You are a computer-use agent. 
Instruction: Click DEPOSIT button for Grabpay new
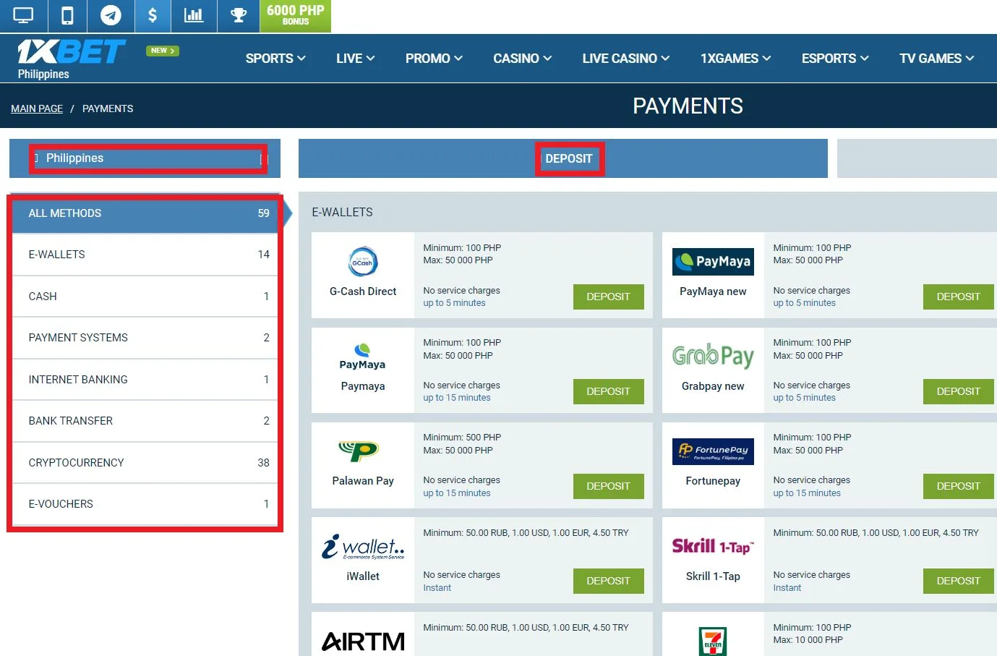coord(959,391)
